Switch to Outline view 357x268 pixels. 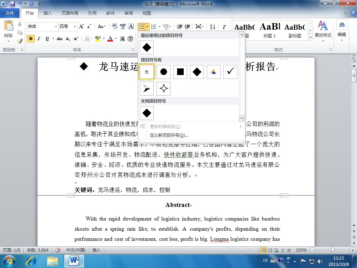282,250
